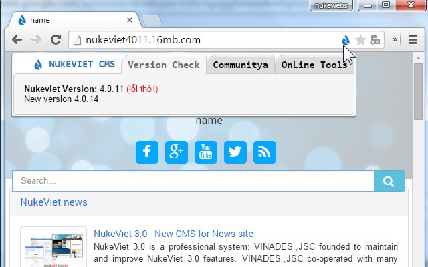The image size is (428, 267).
Task: Click the 'Nukeviet Version:' label
Action: [x=61, y=89]
